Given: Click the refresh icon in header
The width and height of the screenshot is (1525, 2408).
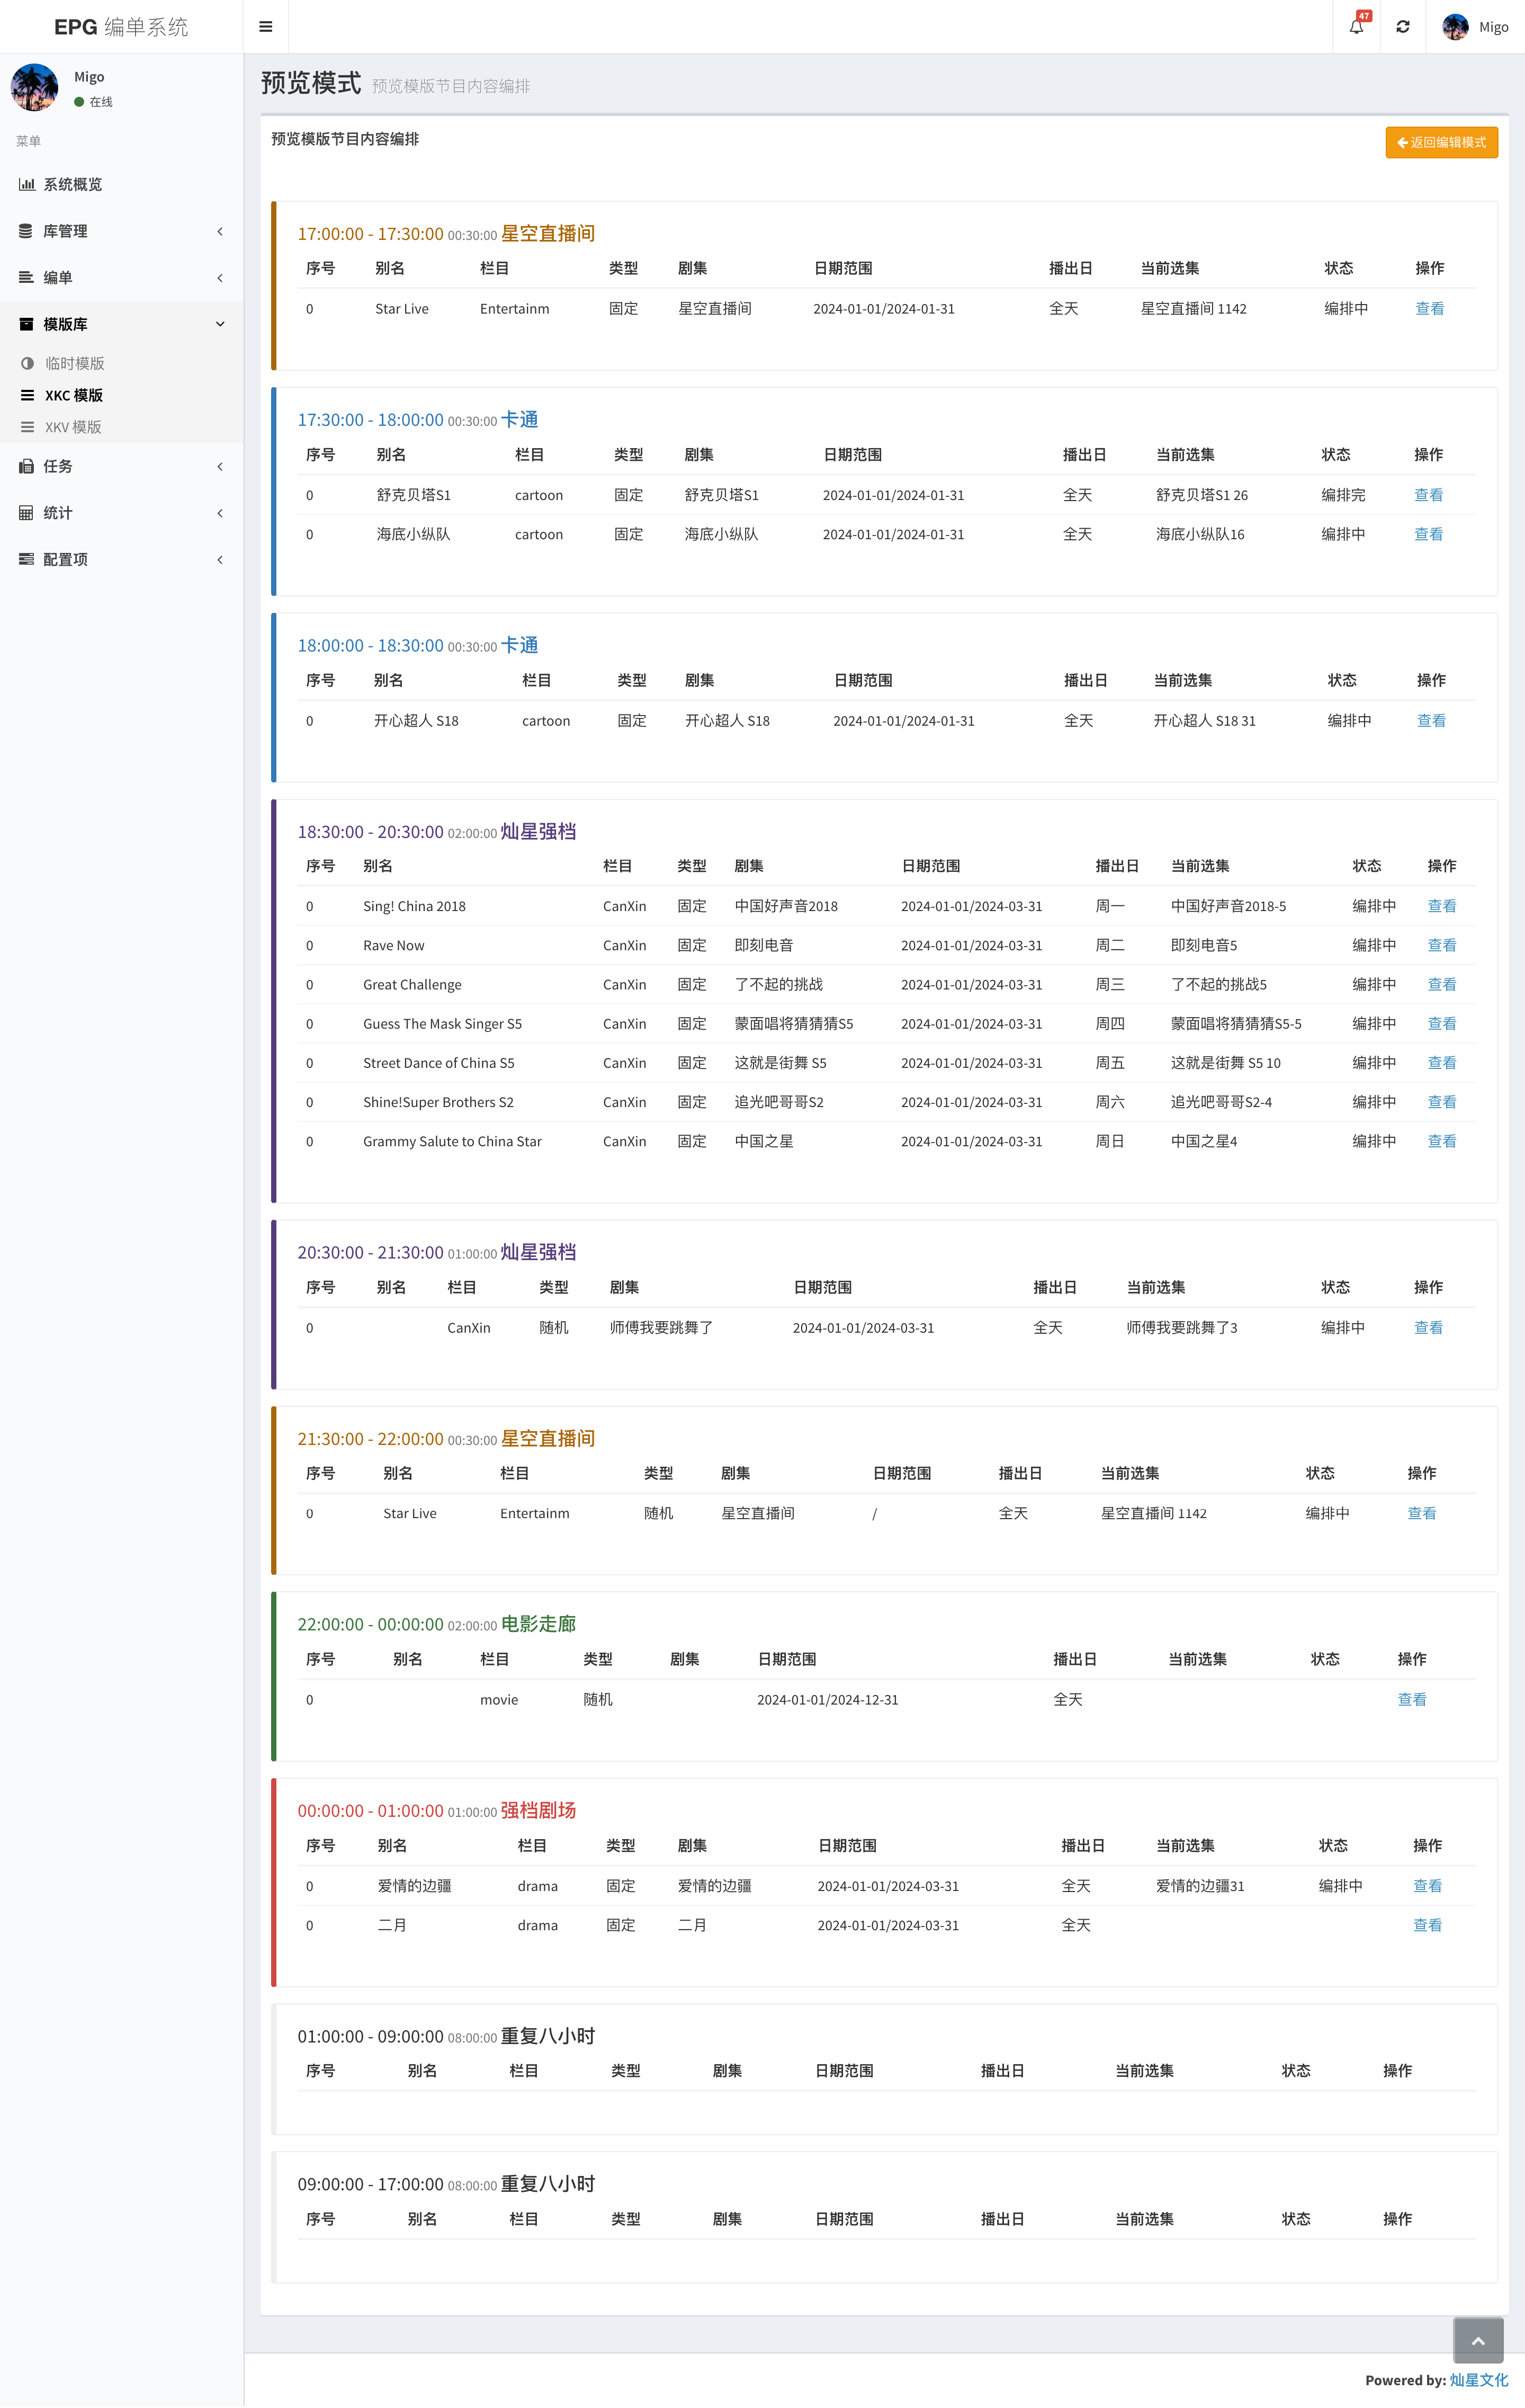Looking at the screenshot, I should click(x=1403, y=27).
